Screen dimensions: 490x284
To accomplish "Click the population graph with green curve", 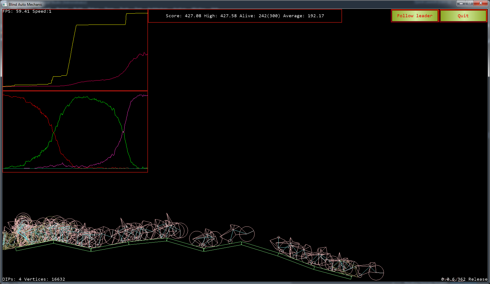I will pyautogui.click(x=75, y=132).
